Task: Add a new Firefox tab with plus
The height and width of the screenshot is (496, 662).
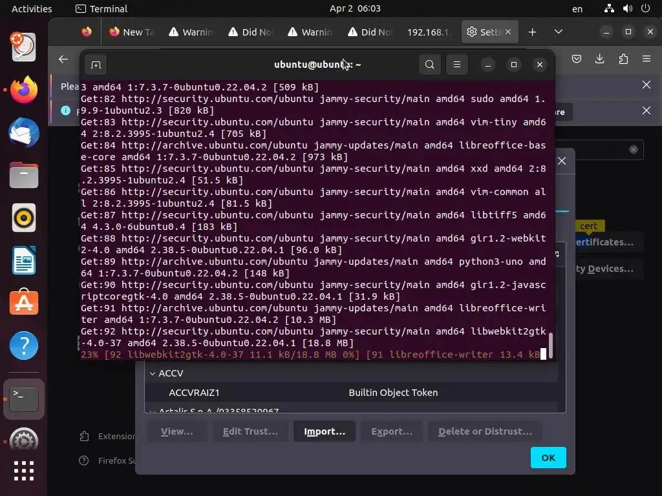Action: [533, 32]
